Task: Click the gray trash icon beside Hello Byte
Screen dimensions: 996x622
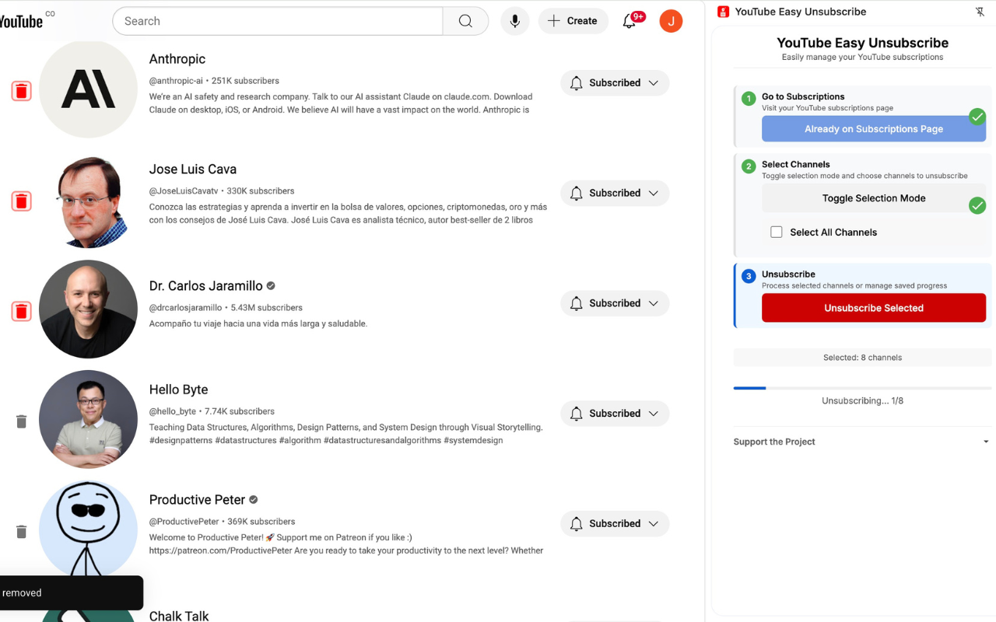Action: tap(22, 421)
